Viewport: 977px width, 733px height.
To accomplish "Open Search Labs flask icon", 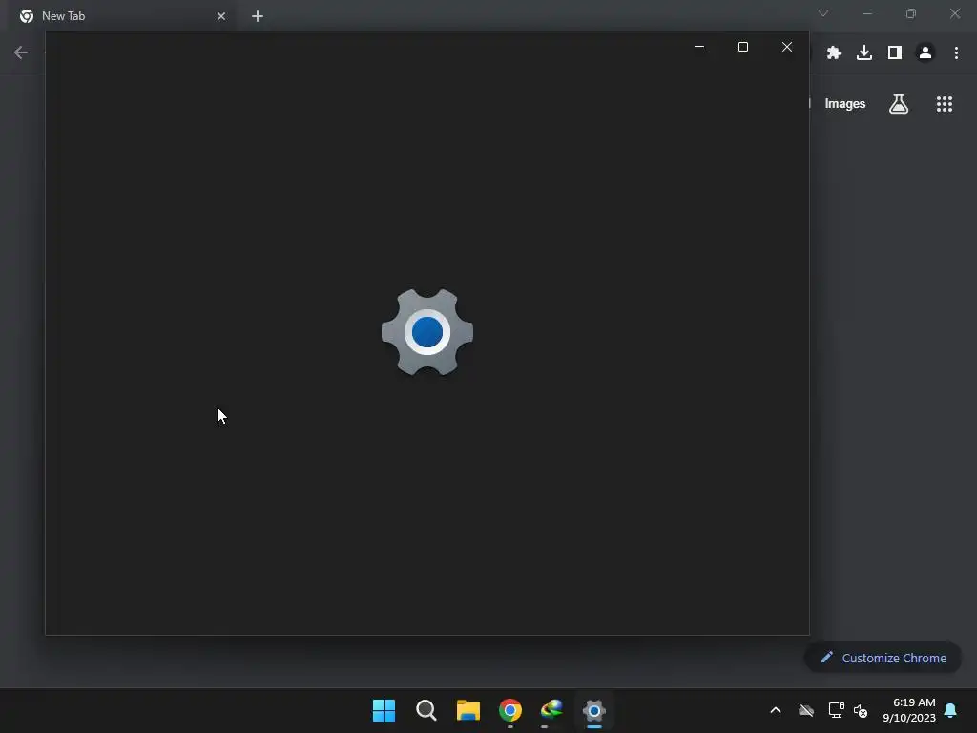I will tap(899, 104).
